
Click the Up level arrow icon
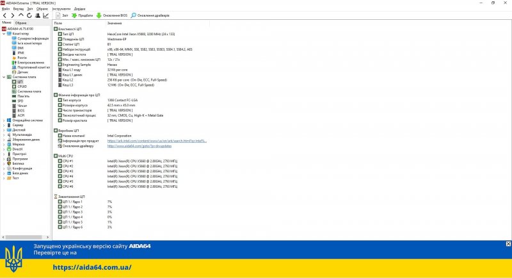21,15
